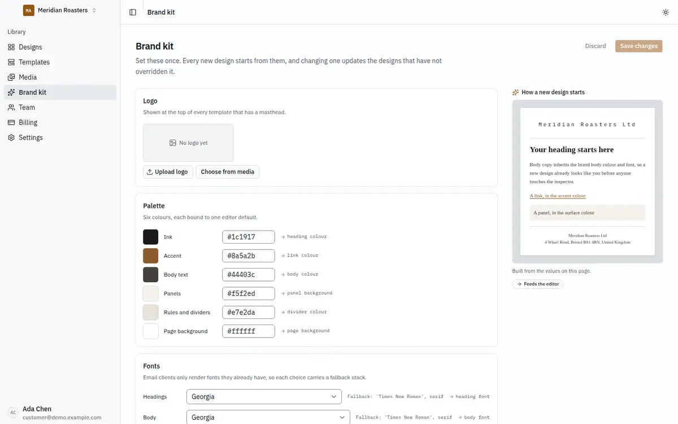Click the Upload logo button
The height and width of the screenshot is (424, 678).
[168, 172]
